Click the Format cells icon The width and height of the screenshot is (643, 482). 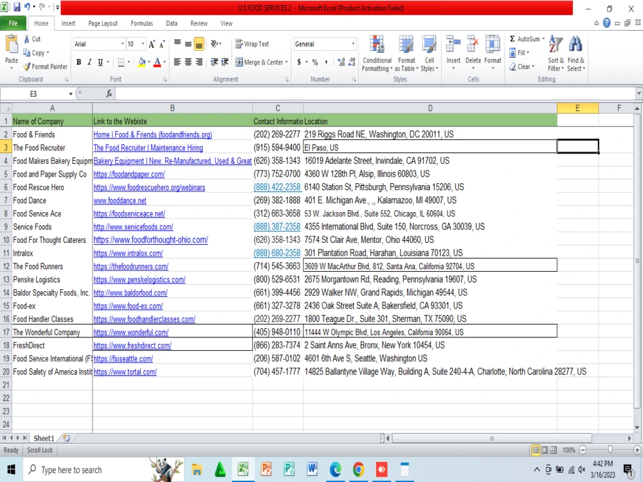(x=493, y=44)
